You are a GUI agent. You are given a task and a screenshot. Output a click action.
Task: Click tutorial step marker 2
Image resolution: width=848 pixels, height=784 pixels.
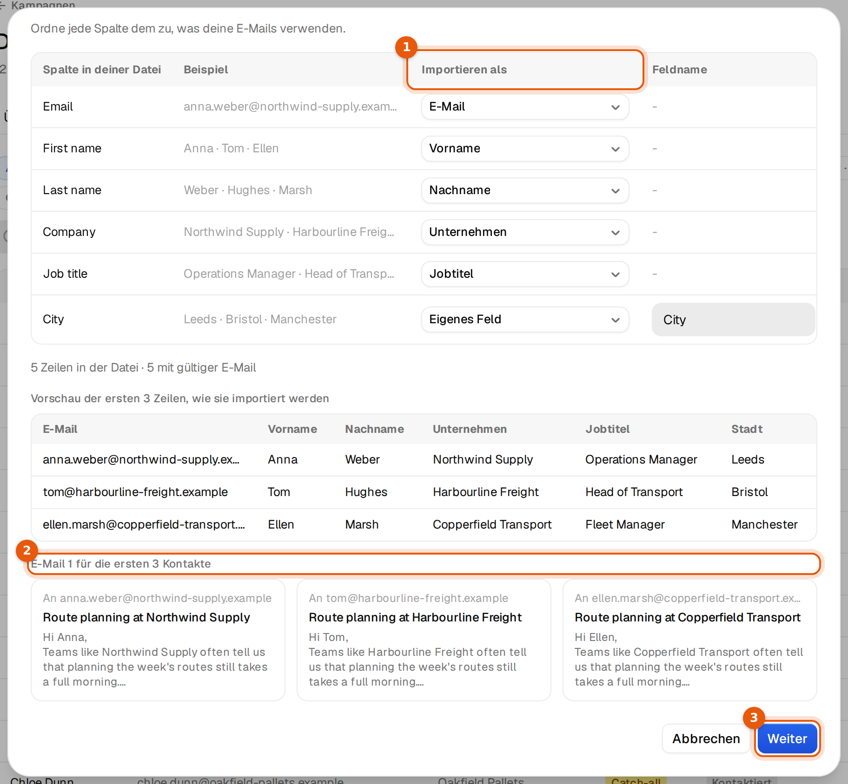[27, 551]
